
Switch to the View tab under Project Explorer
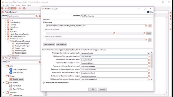click(x=5, y=58)
